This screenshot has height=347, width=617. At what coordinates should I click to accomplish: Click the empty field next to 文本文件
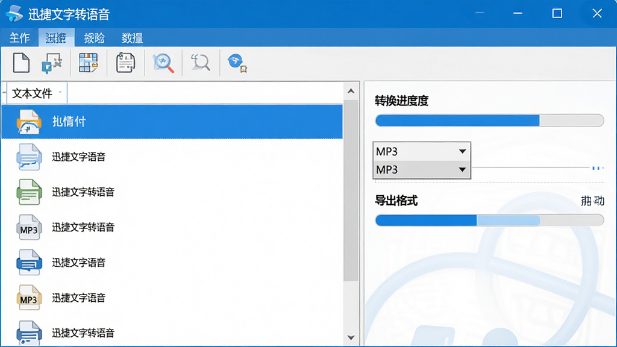pyautogui.click(x=205, y=93)
